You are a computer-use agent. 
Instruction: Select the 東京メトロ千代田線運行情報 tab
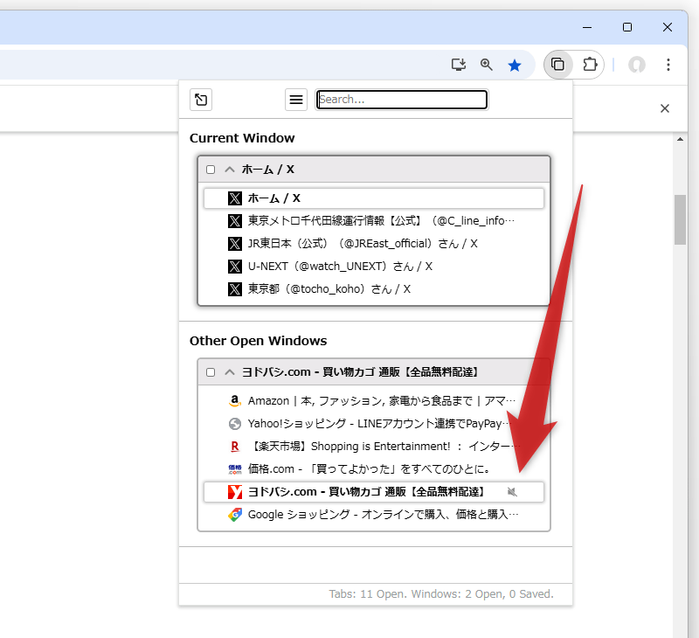[x=374, y=221]
